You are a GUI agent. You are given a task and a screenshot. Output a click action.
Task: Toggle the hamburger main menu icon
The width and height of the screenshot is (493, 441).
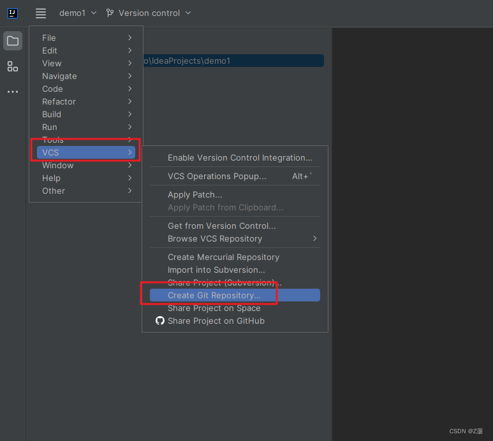41,13
